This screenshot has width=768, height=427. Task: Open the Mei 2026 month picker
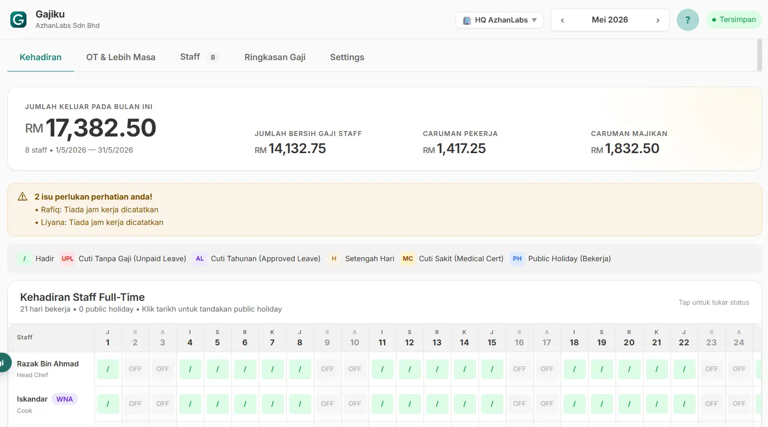point(610,20)
